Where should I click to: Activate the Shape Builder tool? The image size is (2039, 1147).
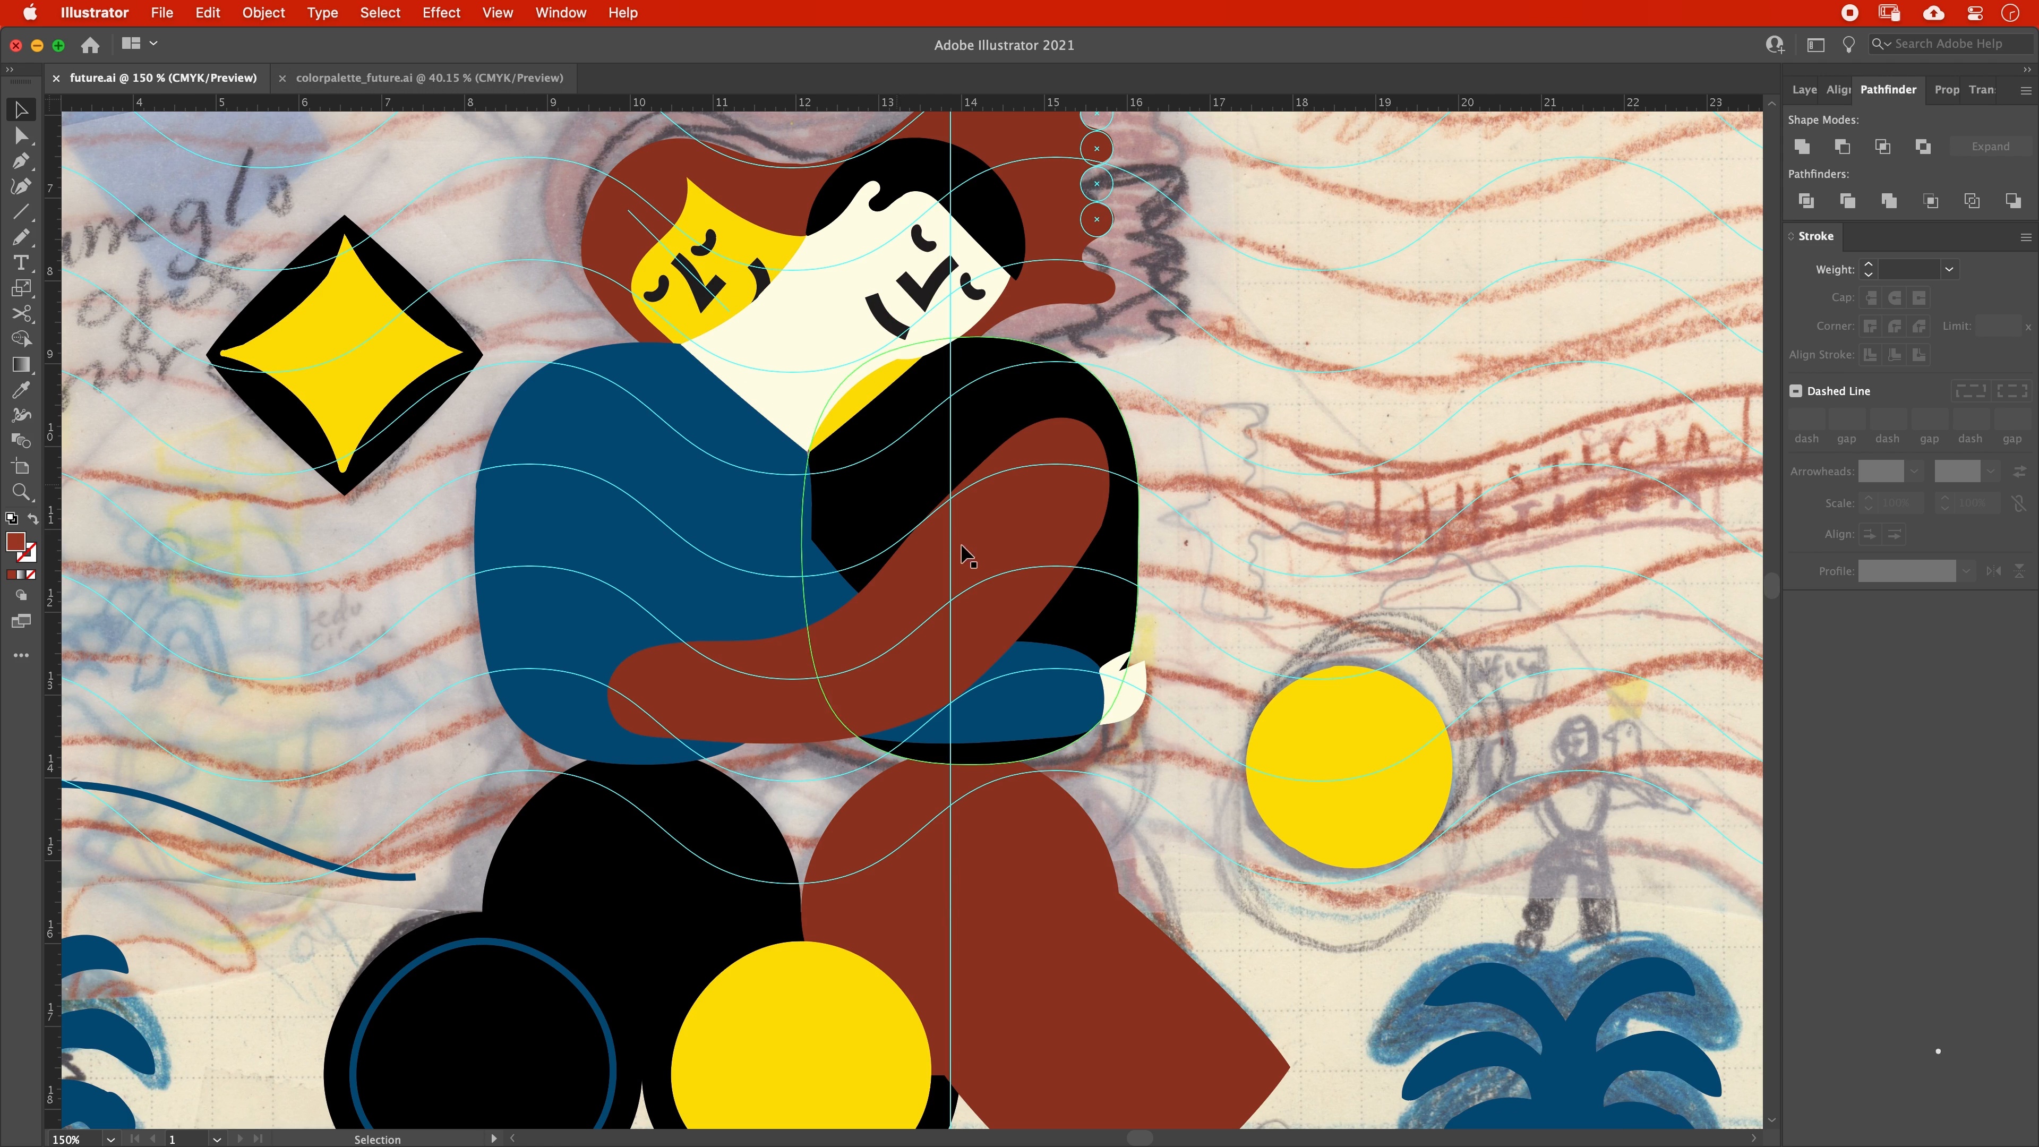coord(21,339)
